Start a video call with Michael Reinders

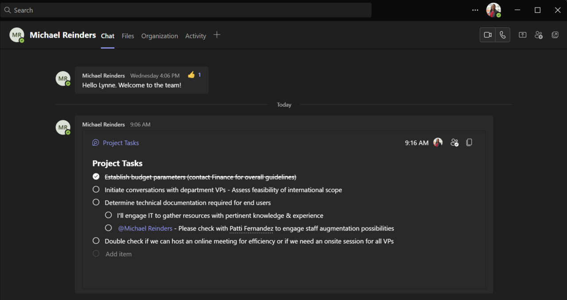(x=487, y=35)
